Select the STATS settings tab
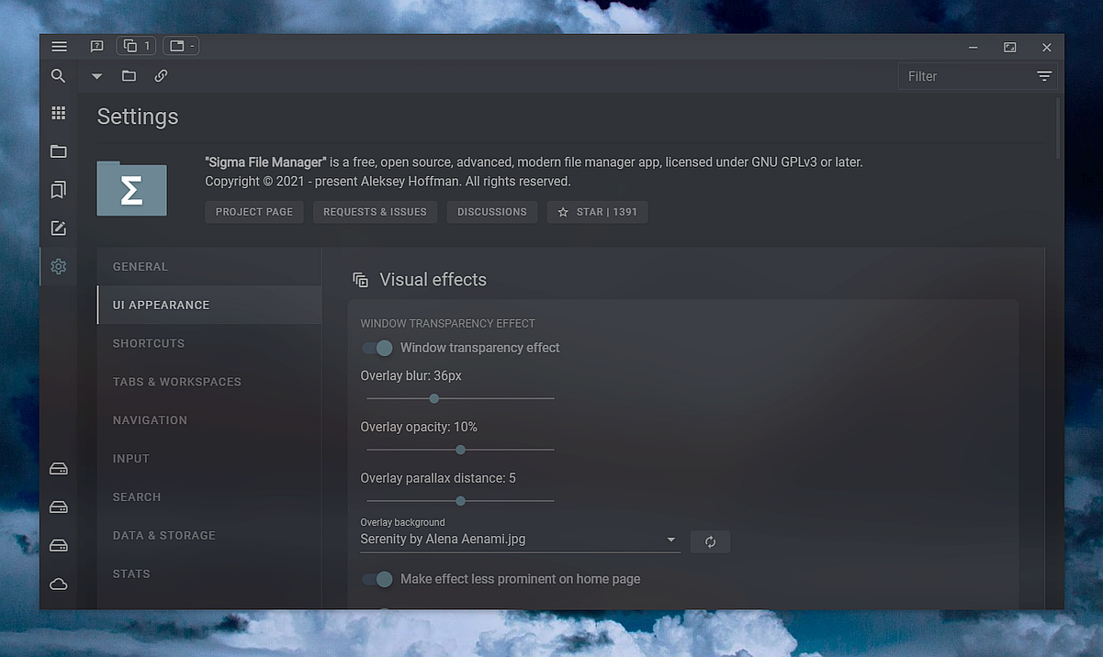Screen dimensions: 1103x657 click(x=209, y=574)
